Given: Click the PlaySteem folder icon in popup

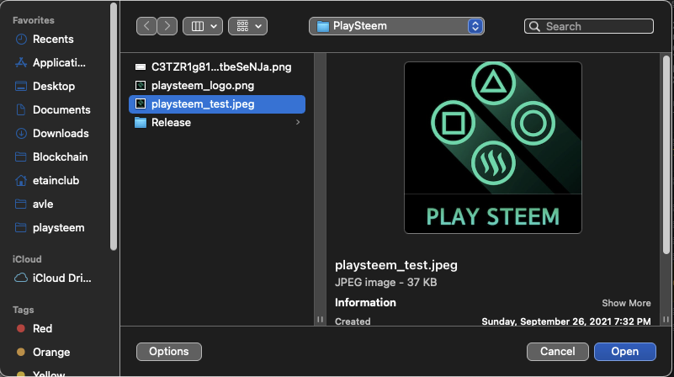Looking at the screenshot, I should (323, 26).
